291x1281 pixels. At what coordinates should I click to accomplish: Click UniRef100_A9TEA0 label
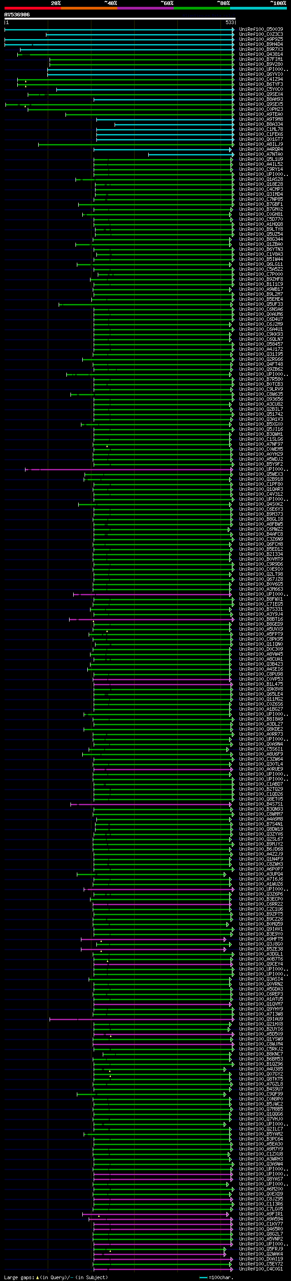(x=261, y=115)
